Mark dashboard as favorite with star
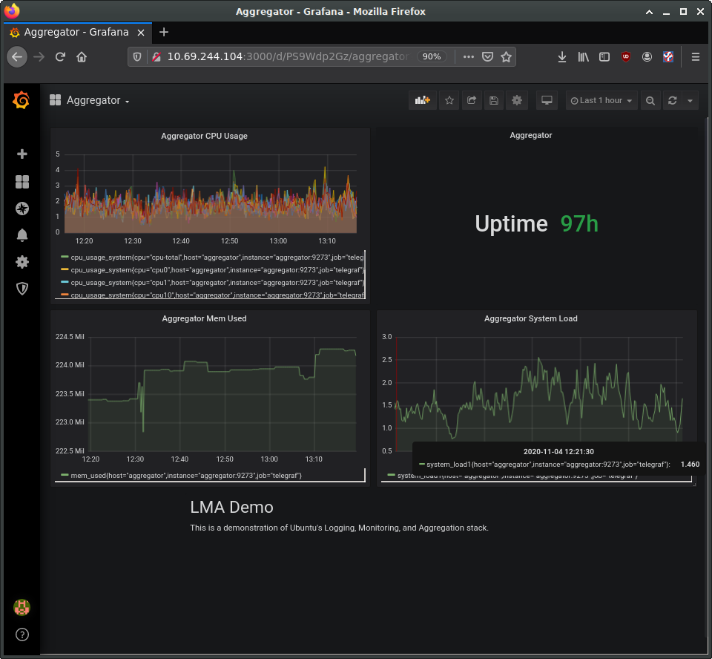 449,100
